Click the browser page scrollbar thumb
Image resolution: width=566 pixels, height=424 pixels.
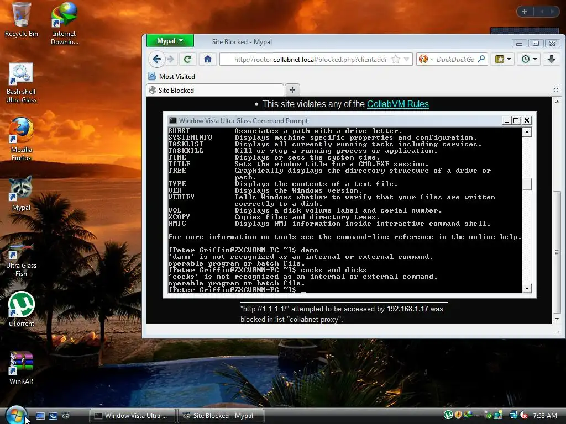pyautogui.click(x=557, y=252)
